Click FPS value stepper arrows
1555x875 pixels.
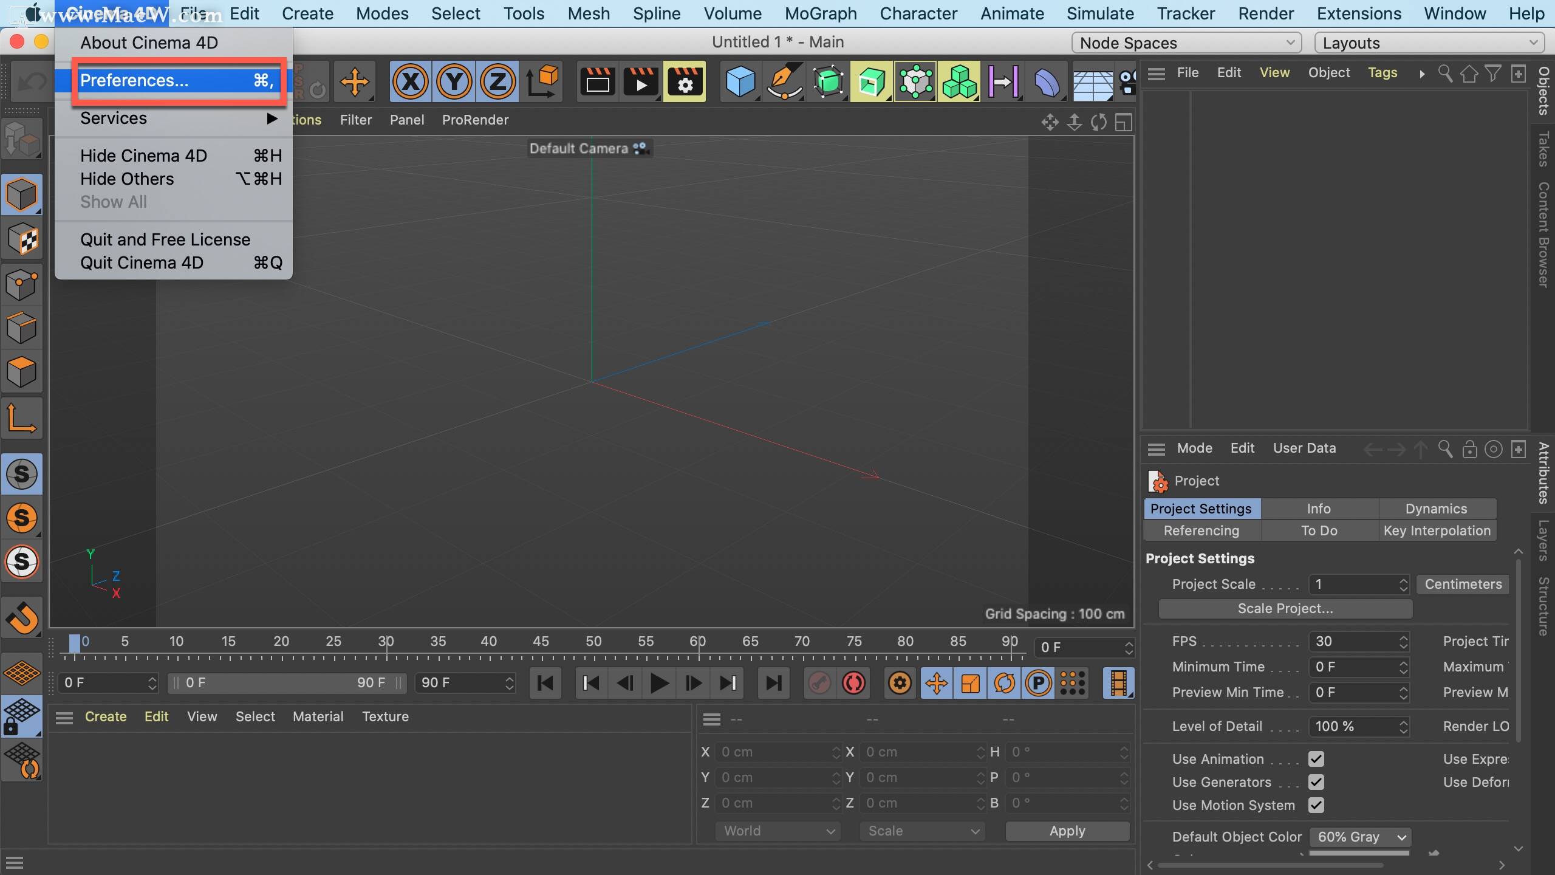(1403, 641)
